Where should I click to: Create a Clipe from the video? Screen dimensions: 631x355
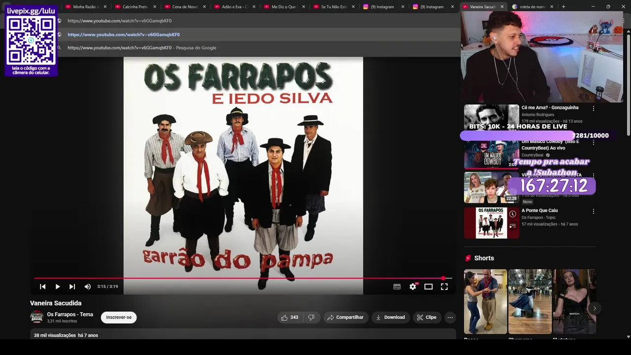point(426,318)
